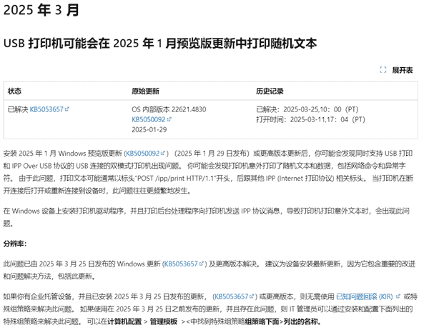Expand the table using 展开表 text
Viewport: 429px width, 335px height.
[x=403, y=70]
